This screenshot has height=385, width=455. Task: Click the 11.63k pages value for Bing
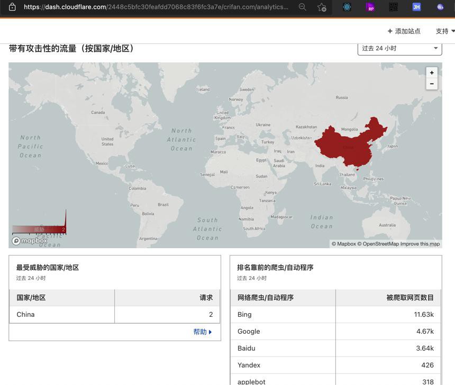[424, 315]
